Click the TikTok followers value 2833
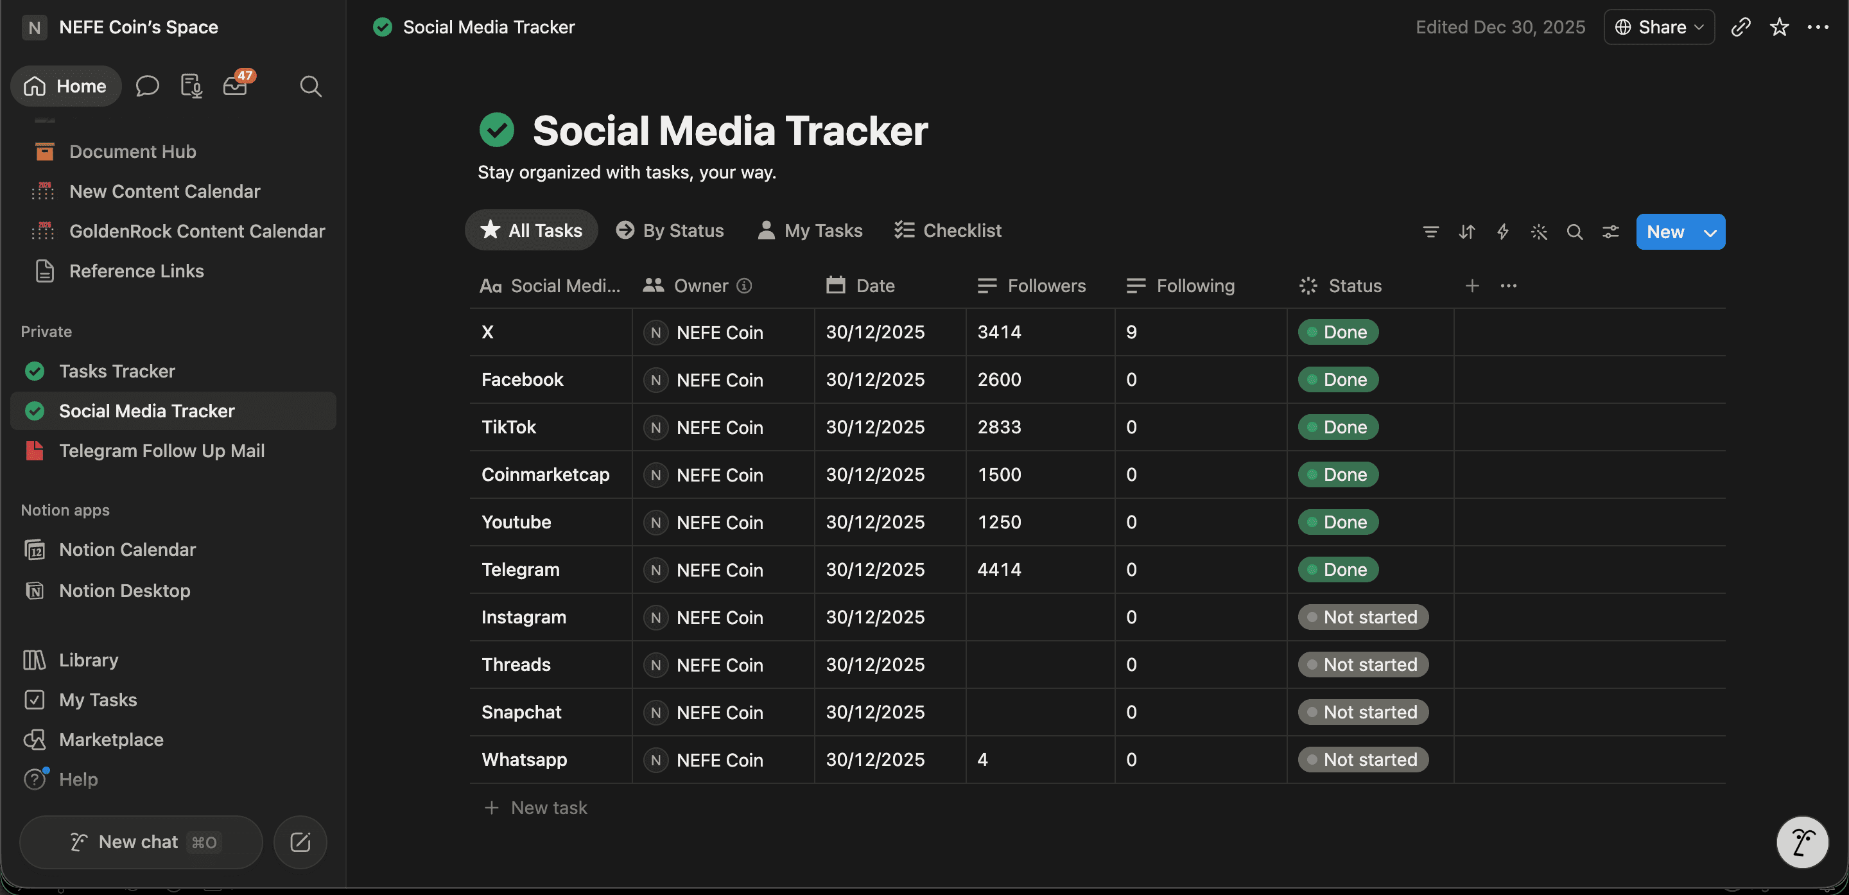 coord(999,427)
